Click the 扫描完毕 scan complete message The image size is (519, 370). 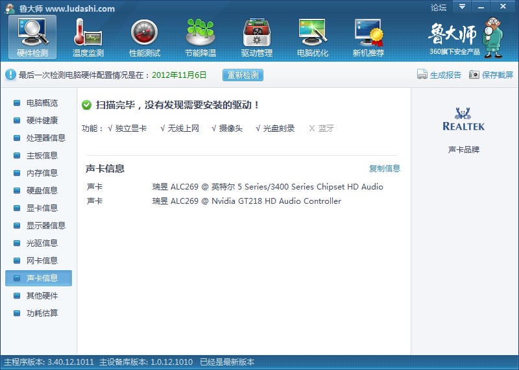[x=177, y=105]
